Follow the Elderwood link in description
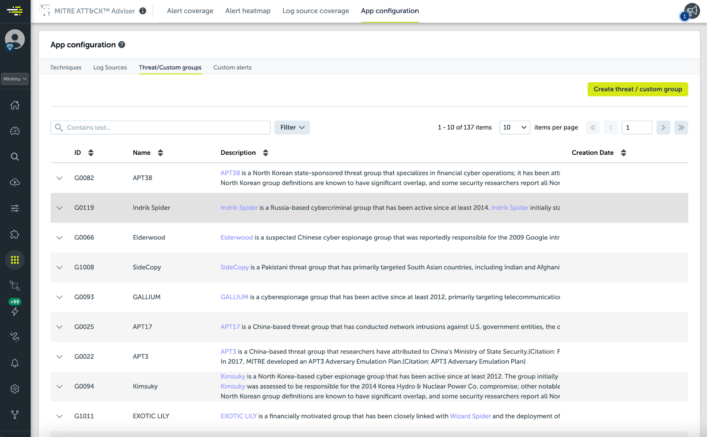Image resolution: width=707 pixels, height=437 pixels. pos(237,238)
